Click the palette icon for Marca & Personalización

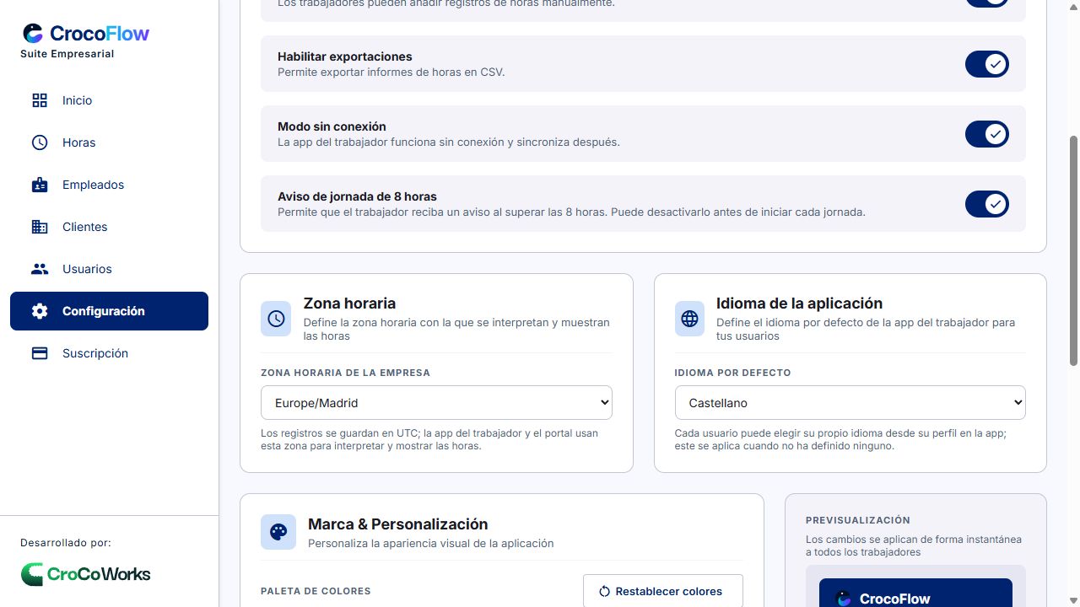click(278, 532)
